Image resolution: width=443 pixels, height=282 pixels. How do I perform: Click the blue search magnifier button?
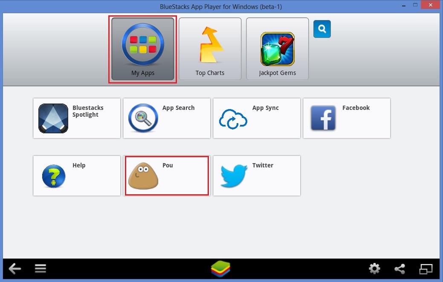(322, 29)
